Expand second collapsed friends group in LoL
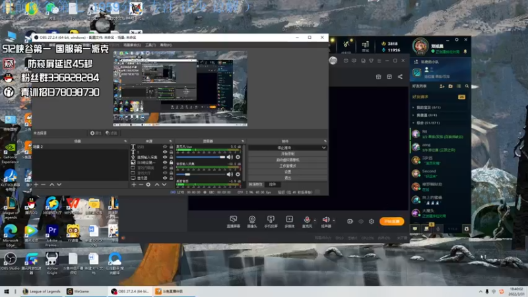The image size is (528, 297). click(x=414, y=115)
